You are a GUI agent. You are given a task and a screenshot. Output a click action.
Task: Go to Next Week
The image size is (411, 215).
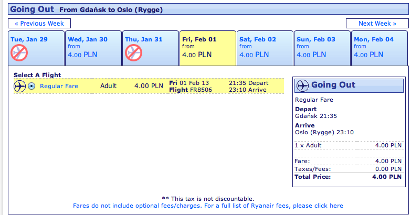pyautogui.click(x=377, y=23)
